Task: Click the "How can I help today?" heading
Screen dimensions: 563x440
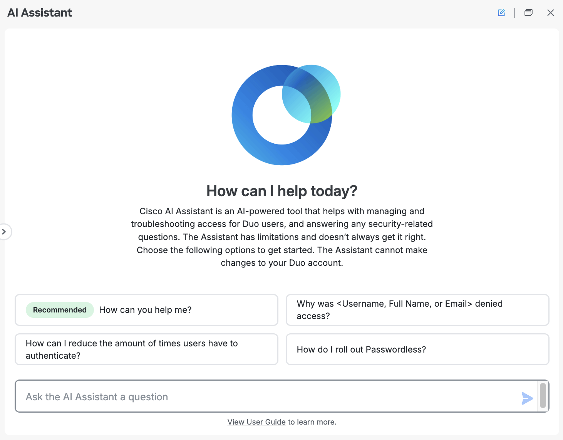Action: point(282,191)
